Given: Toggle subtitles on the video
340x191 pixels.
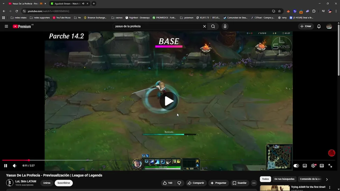Looking at the screenshot, I should 305,166.
